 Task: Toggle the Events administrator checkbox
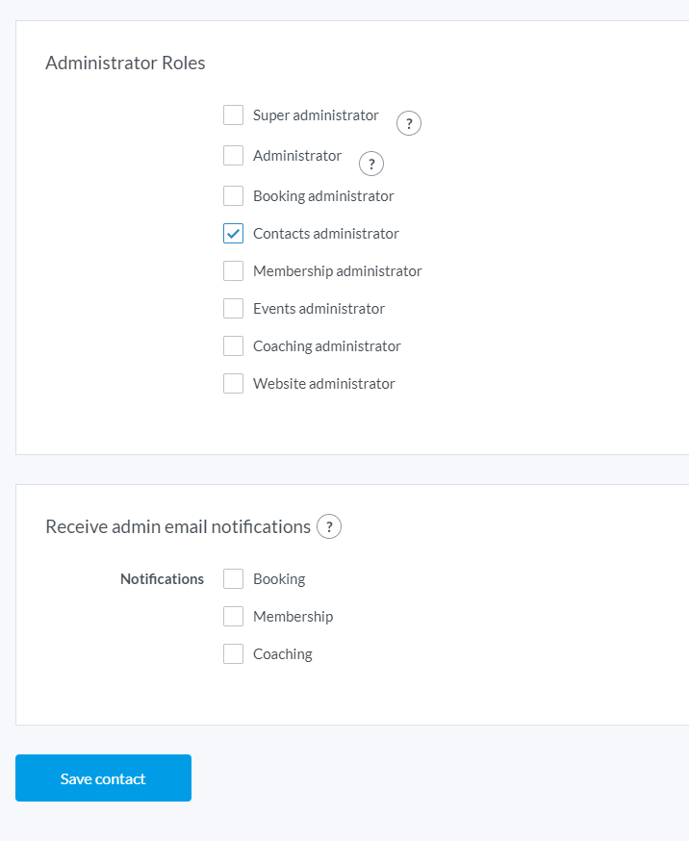[x=233, y=309]
